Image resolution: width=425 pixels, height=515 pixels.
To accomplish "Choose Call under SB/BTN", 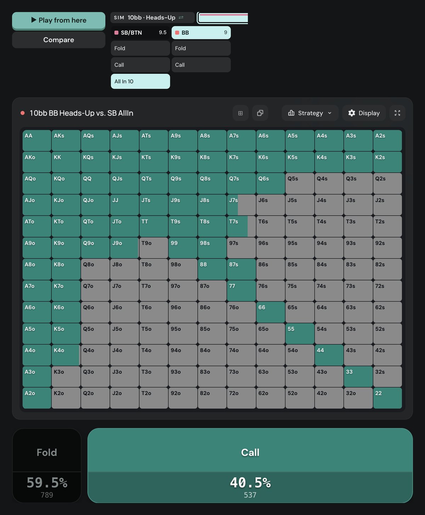I will (140, 65).
